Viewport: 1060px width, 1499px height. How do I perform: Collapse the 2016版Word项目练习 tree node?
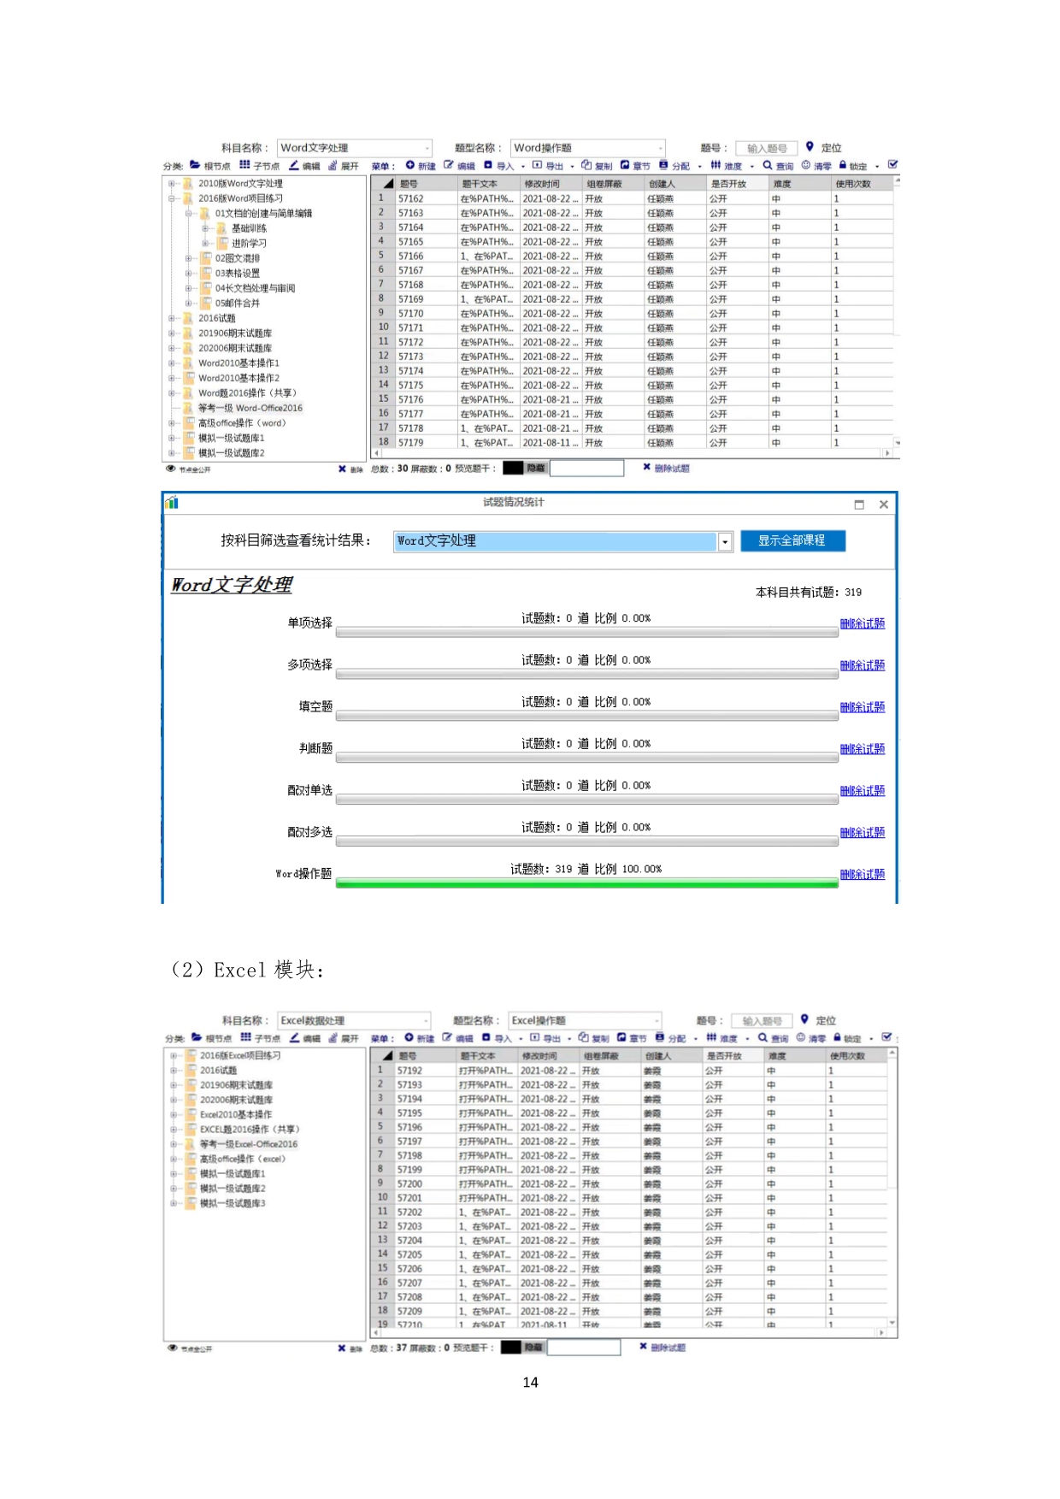pyautogui.click(x=171, y=198)
